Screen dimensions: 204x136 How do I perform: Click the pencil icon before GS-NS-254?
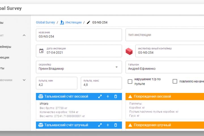click(x=88, y=22)
